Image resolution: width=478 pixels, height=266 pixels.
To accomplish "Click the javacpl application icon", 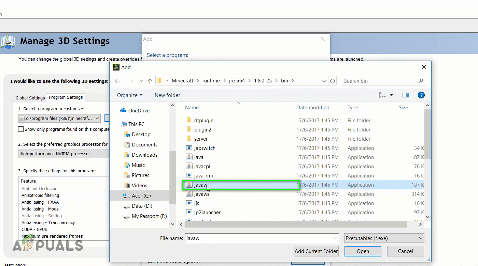I will (x=189, y=166).
